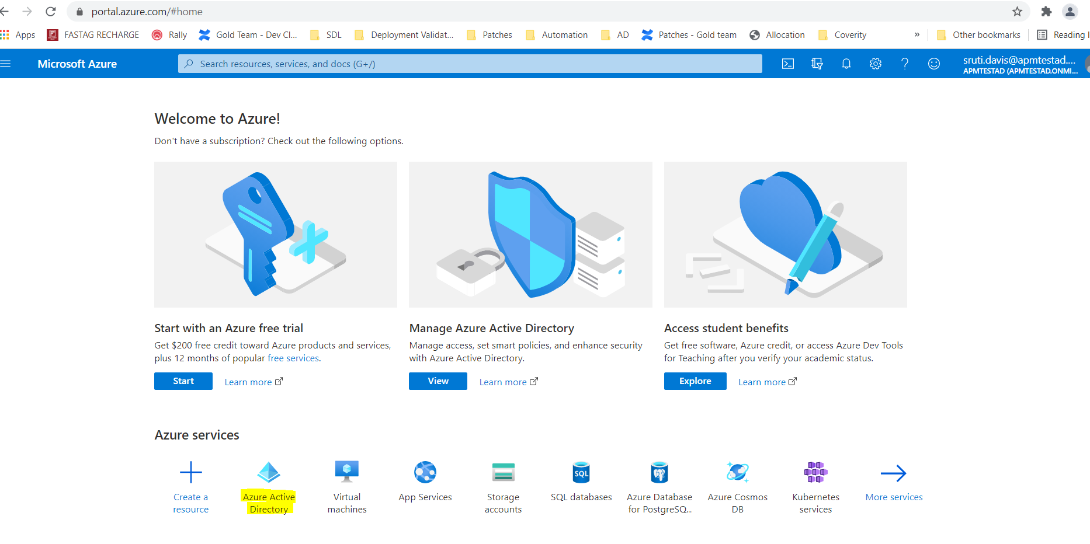Open the Reading list
Viewport: 1090px width, 544px height.
1063,35
